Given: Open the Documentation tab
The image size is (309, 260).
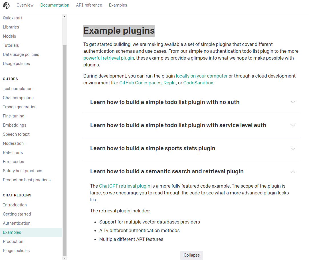Looking at the screenshot, I should 55,5.
